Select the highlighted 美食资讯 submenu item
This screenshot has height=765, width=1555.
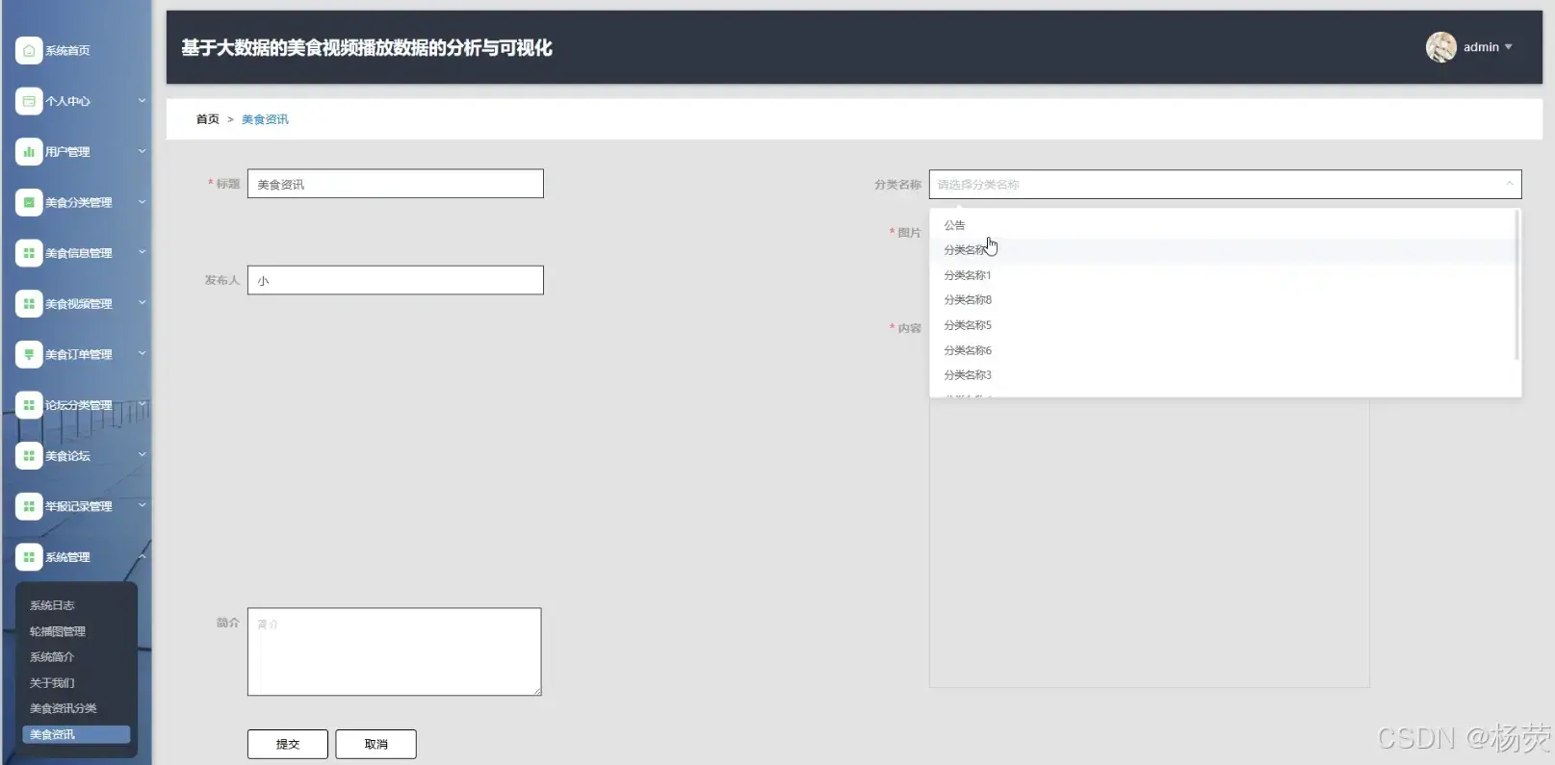coord(76,734)
